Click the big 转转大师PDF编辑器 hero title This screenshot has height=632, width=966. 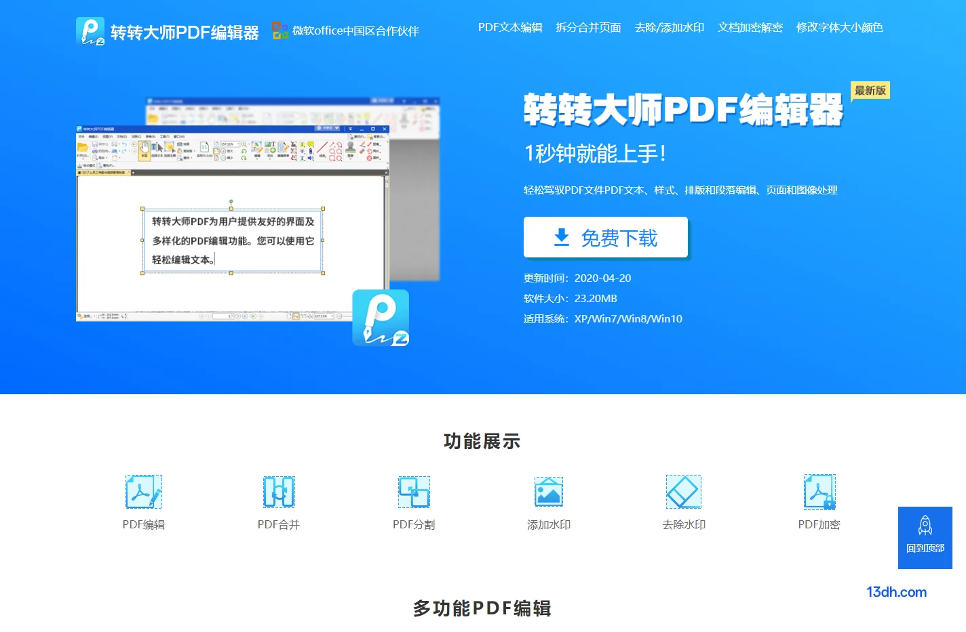coord(683,110)
